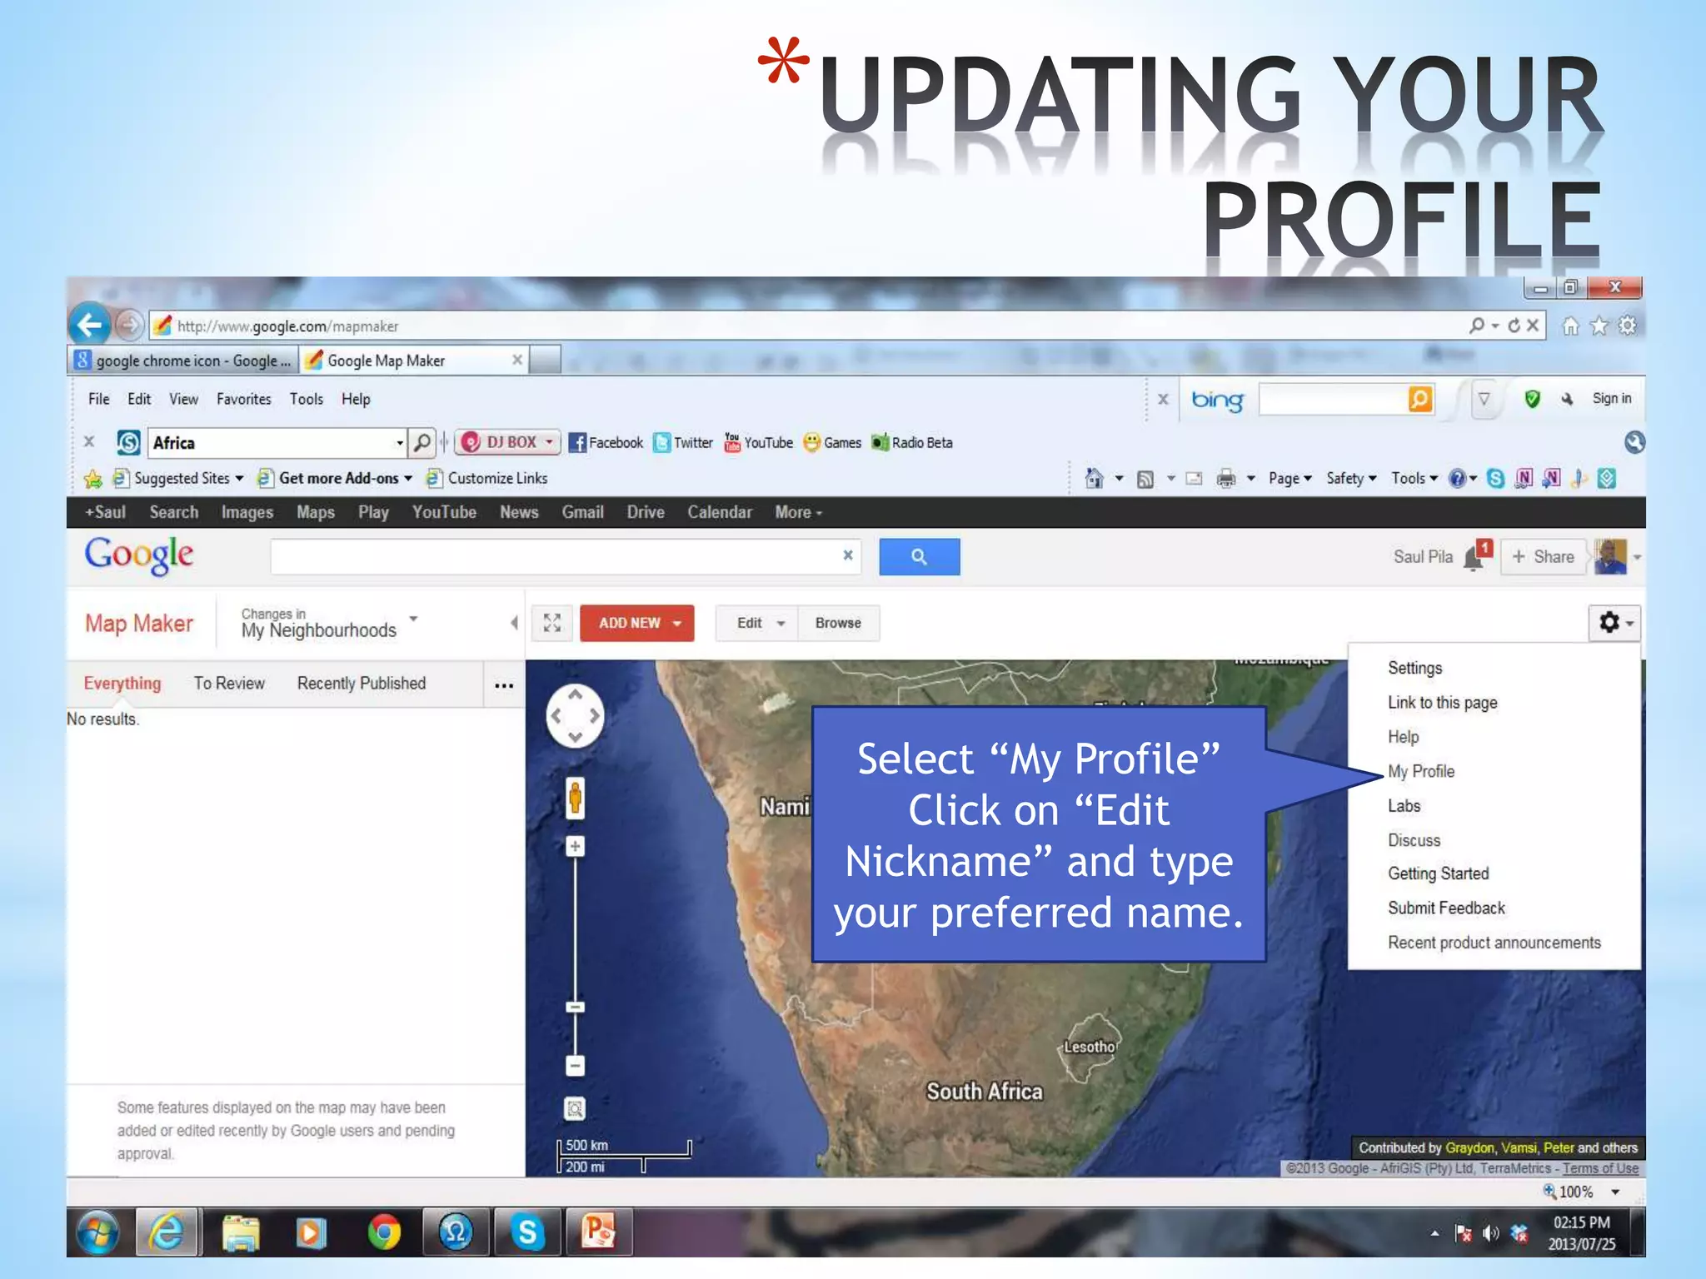Click the browser back arrow button
This screenshot has height=1279, width=1706.
(x=89, y=325)
